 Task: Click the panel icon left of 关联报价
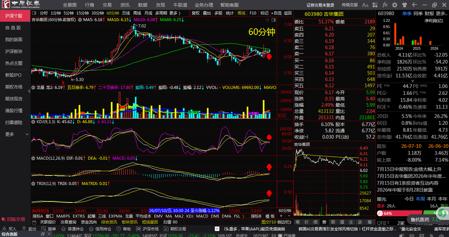coord(35,222)
